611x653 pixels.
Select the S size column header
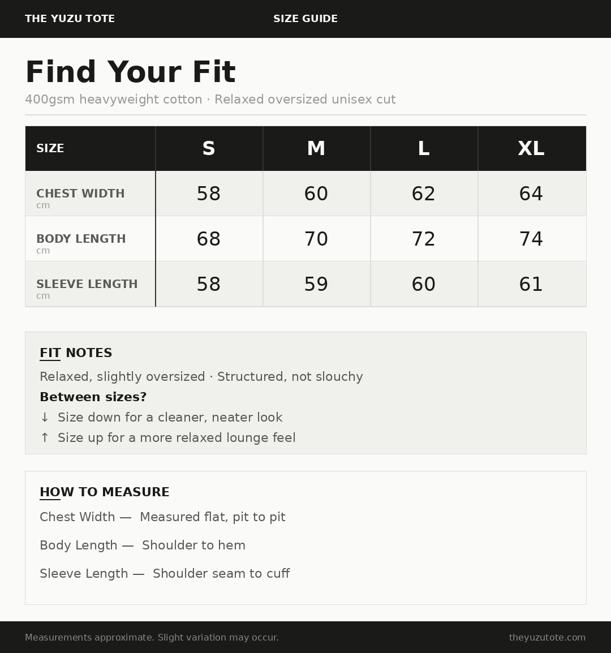coord(209,149)
